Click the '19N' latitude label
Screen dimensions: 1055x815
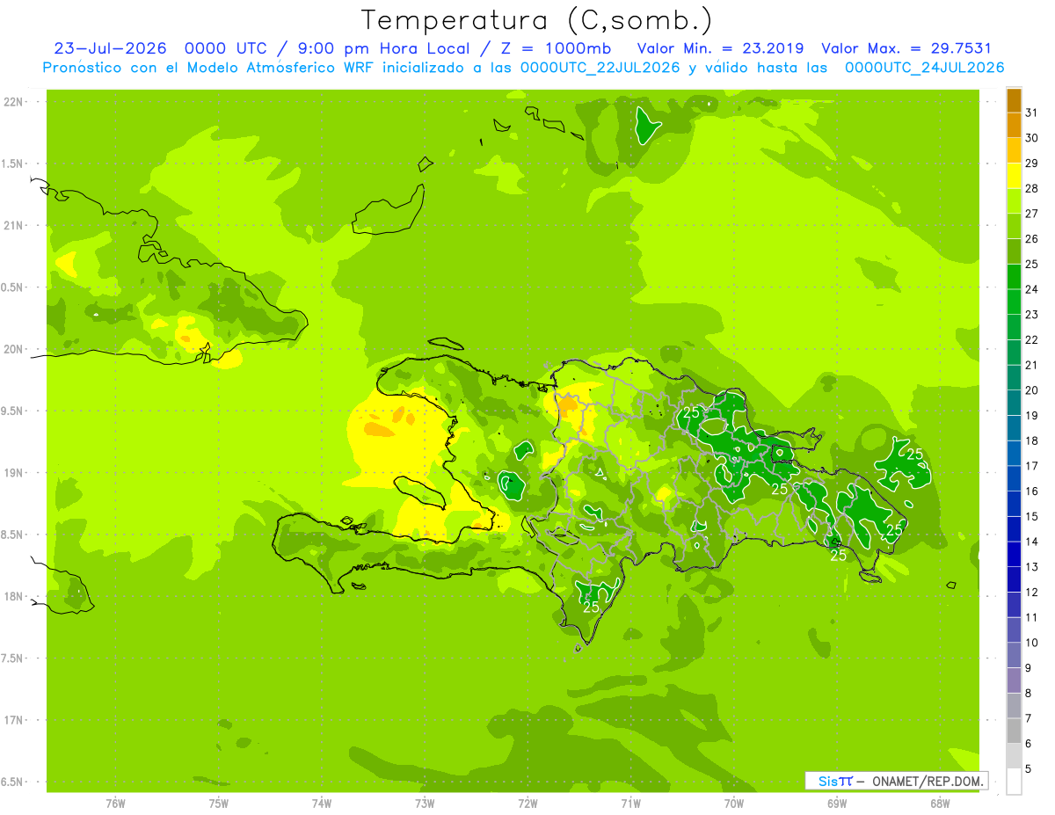(x=14, y=473)
